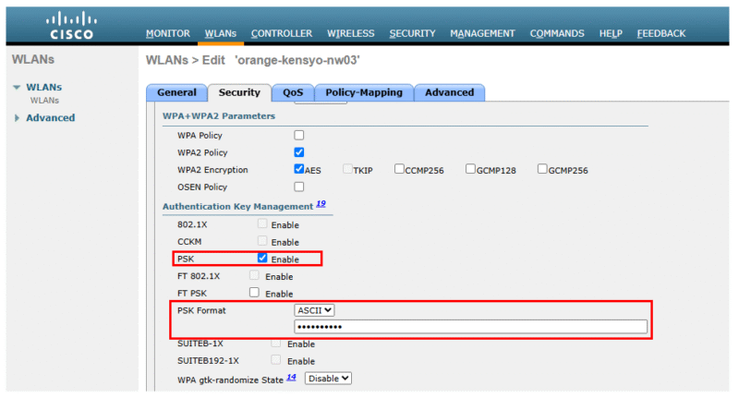Open the PSK Format ASCII dropdown
The width and height of the screenshot is (739, 398).
pyautogui.click(x=314, y=310)
